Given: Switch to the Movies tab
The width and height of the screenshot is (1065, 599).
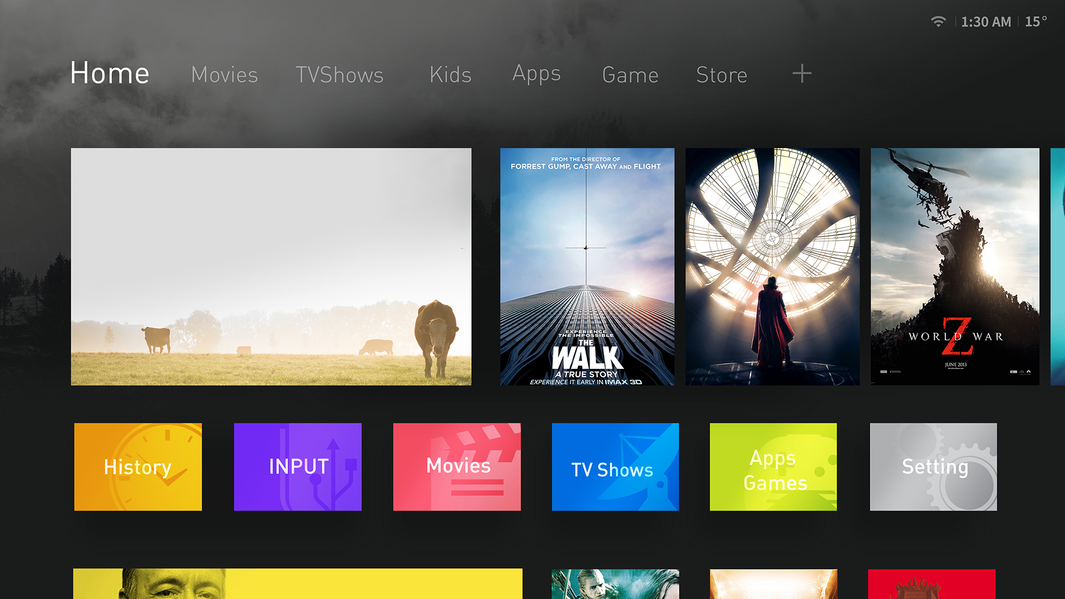Looking at the screenshot, I should coord(224,74).
